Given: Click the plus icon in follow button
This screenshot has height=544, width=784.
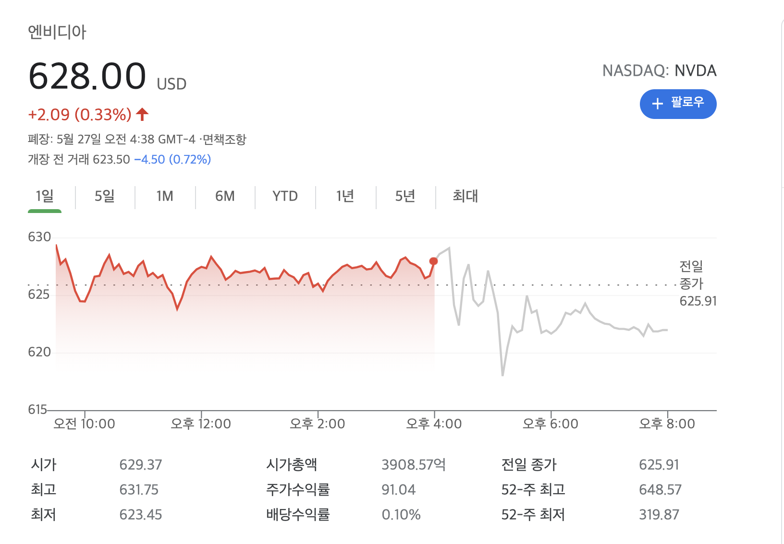Looking at the screenshot, I should (x=657, y=103).
